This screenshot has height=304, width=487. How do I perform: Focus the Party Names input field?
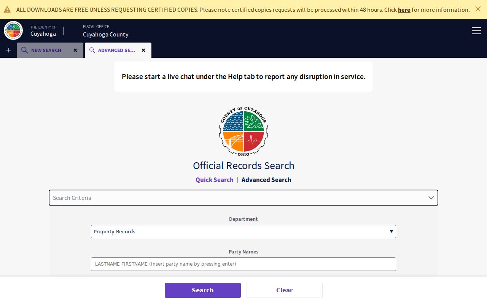click(243, 264)
